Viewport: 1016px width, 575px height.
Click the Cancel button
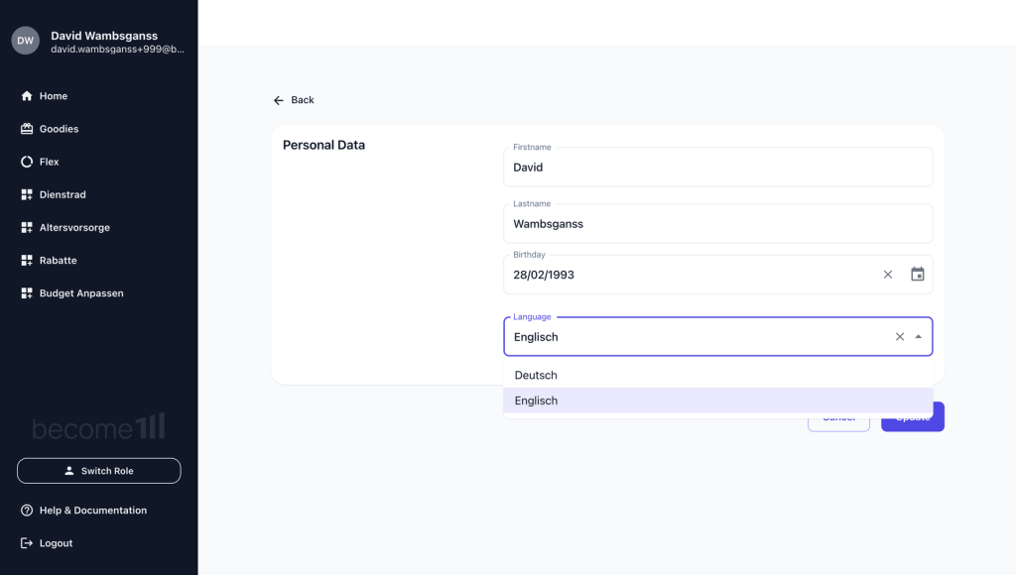pyautogui.click(x=838, y=417)
